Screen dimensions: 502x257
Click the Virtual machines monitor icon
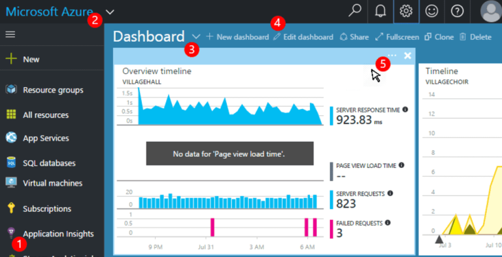(11, 183)
